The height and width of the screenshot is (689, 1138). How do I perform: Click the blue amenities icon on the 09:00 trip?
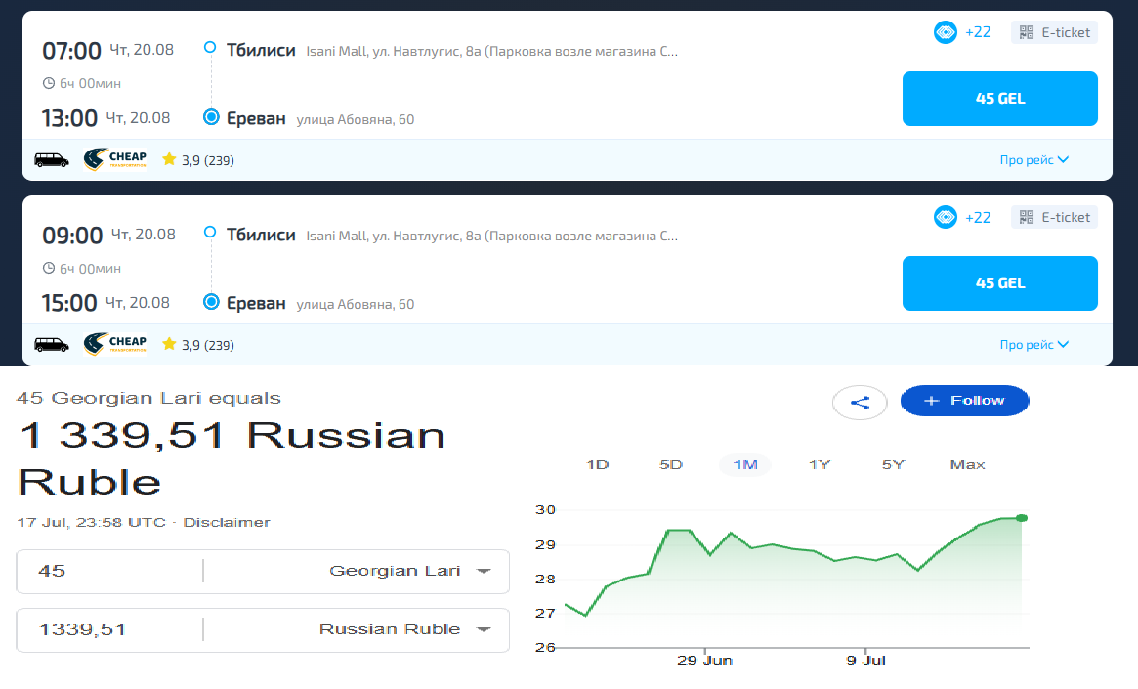pos(945,217)
